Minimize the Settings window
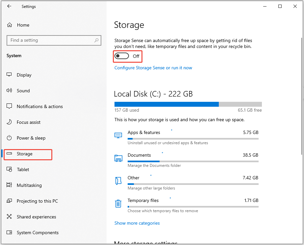304x245 pixels. (265, 6)
